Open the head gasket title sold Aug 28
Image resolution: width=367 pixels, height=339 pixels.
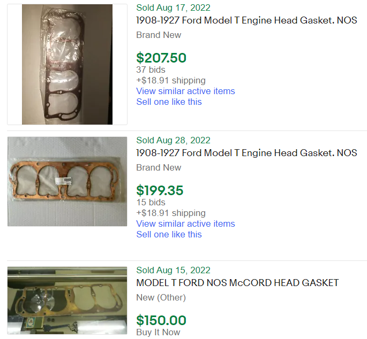[246, 153]
